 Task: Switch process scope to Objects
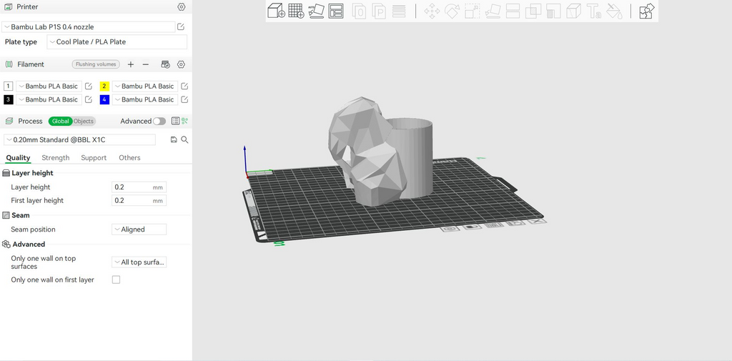84,121
